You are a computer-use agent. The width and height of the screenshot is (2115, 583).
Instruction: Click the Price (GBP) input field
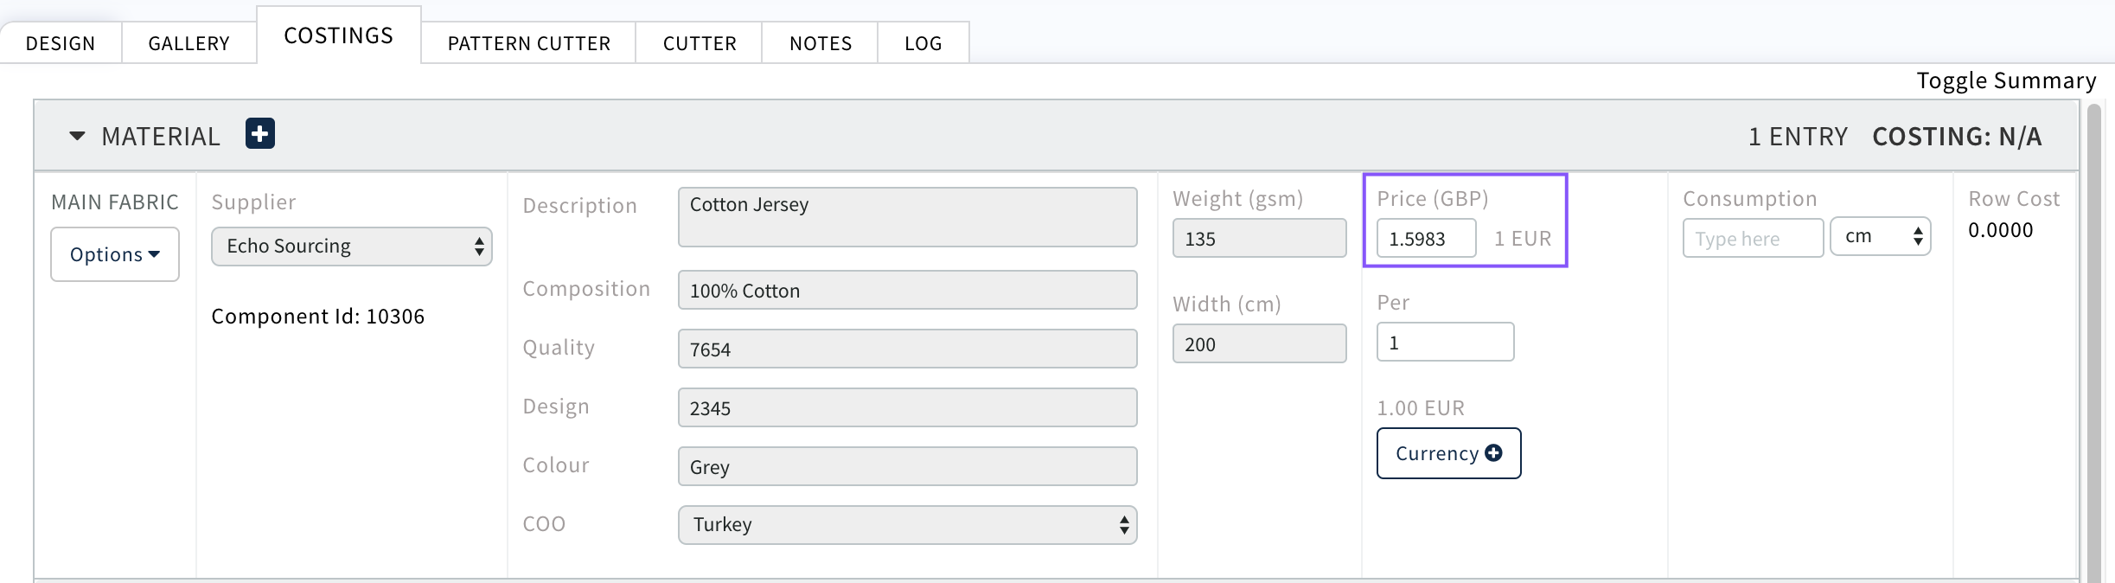coord(1426,239)
